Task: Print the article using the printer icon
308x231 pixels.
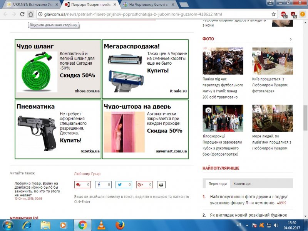Action: (160, 184)
